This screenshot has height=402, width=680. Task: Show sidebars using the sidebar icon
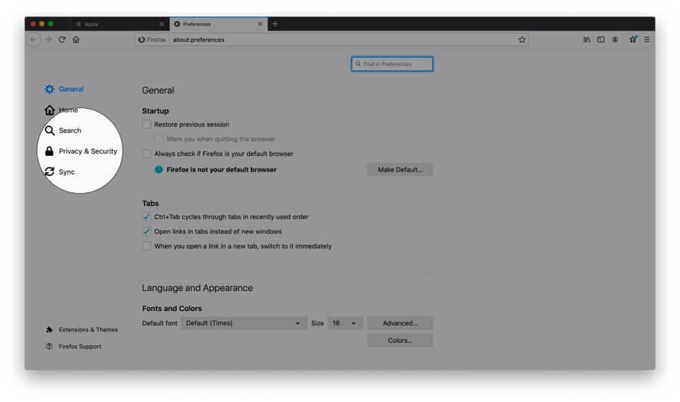pos(601,40)
